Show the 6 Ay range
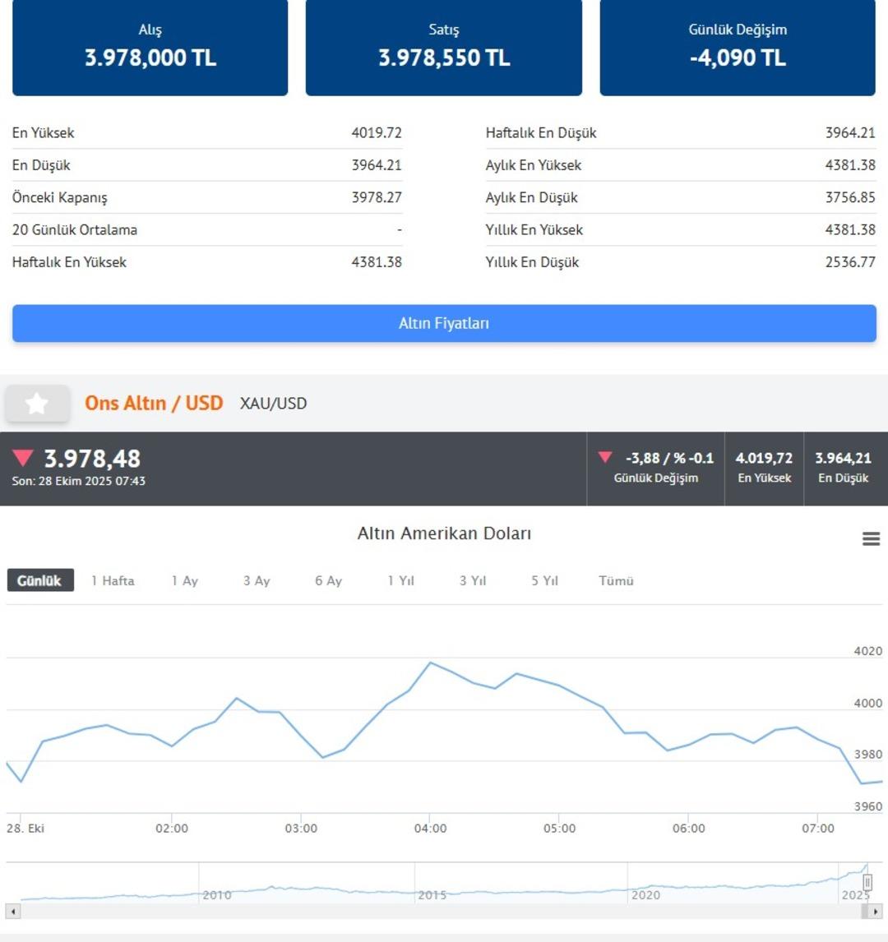This screenshot has height=942, width=888. 328,580
